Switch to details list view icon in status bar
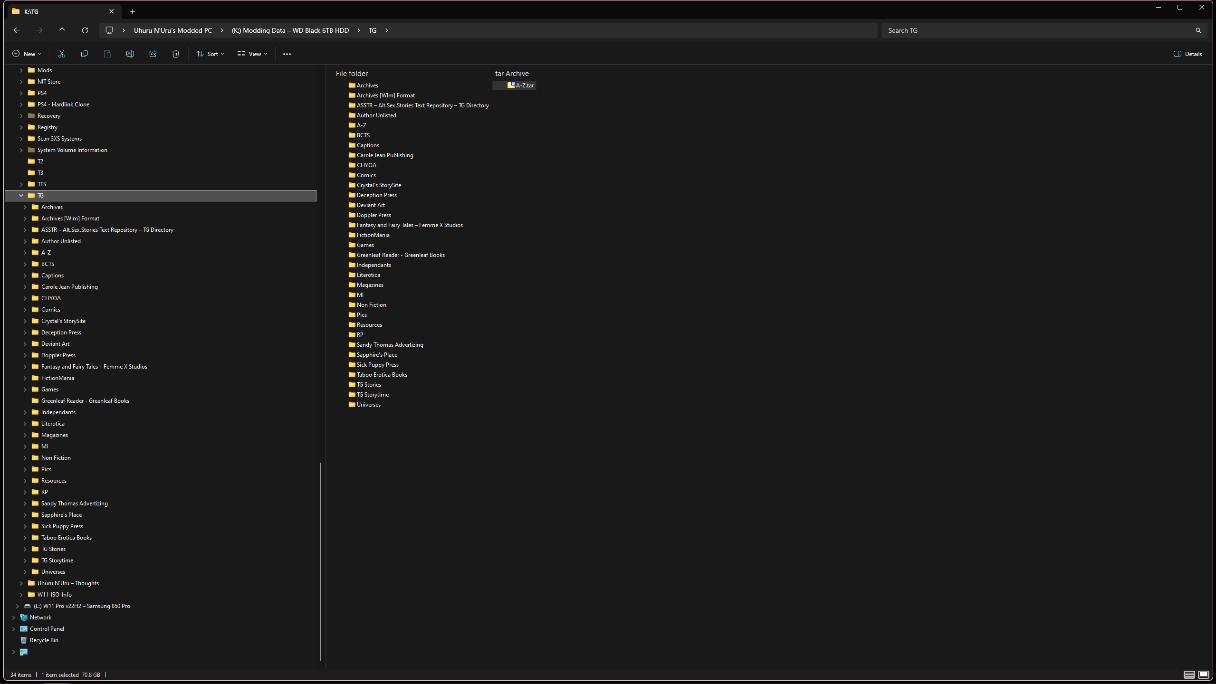 [x=1189, y=675]
